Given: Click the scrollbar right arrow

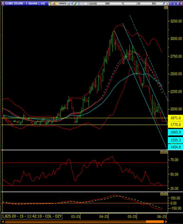Looking at the screenshot, I should pyautogui.click(x=166, y=222).
